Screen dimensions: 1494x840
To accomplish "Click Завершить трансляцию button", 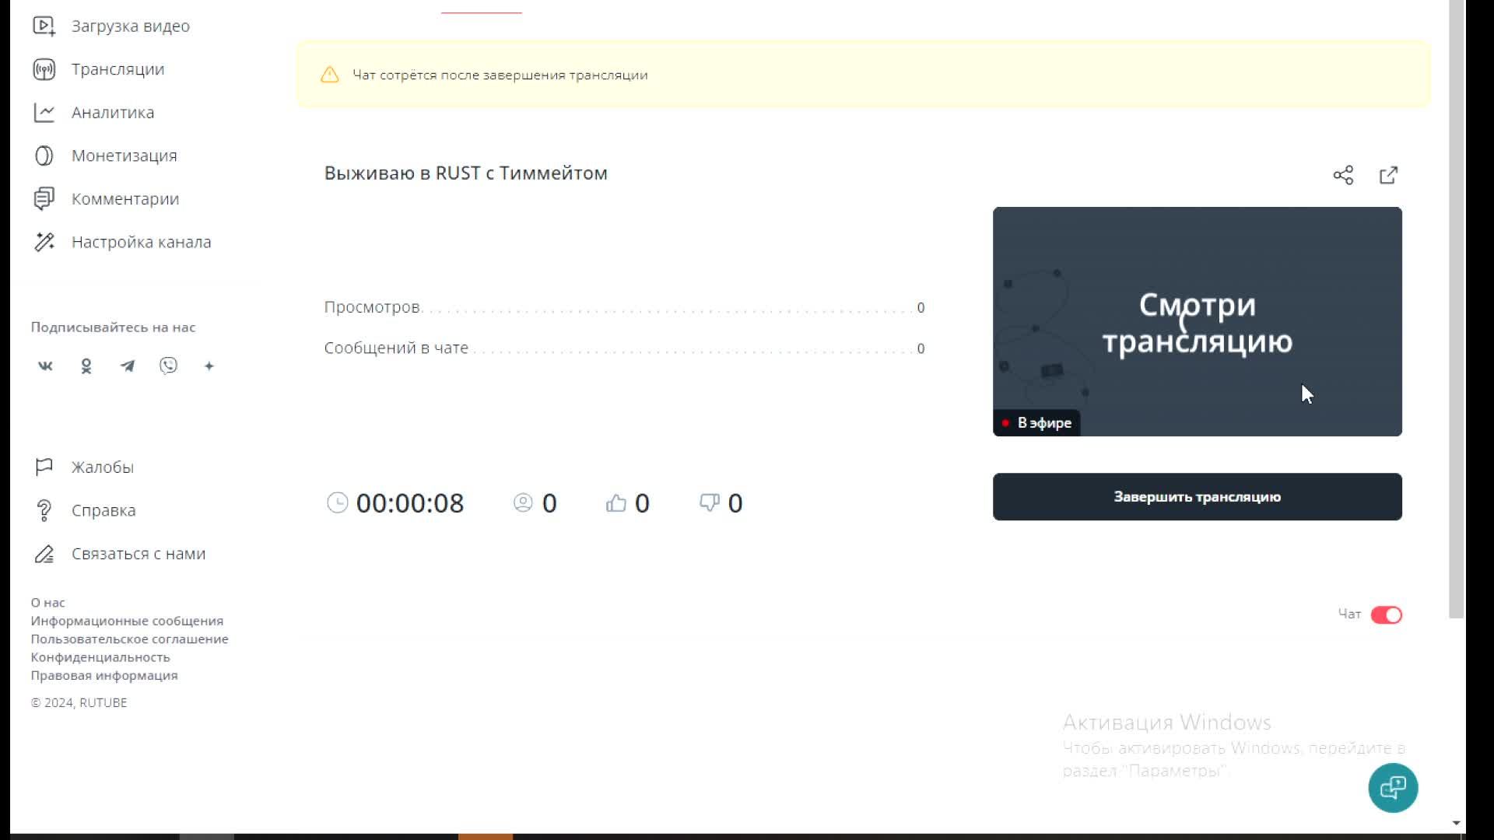I will click(1198, 497).
